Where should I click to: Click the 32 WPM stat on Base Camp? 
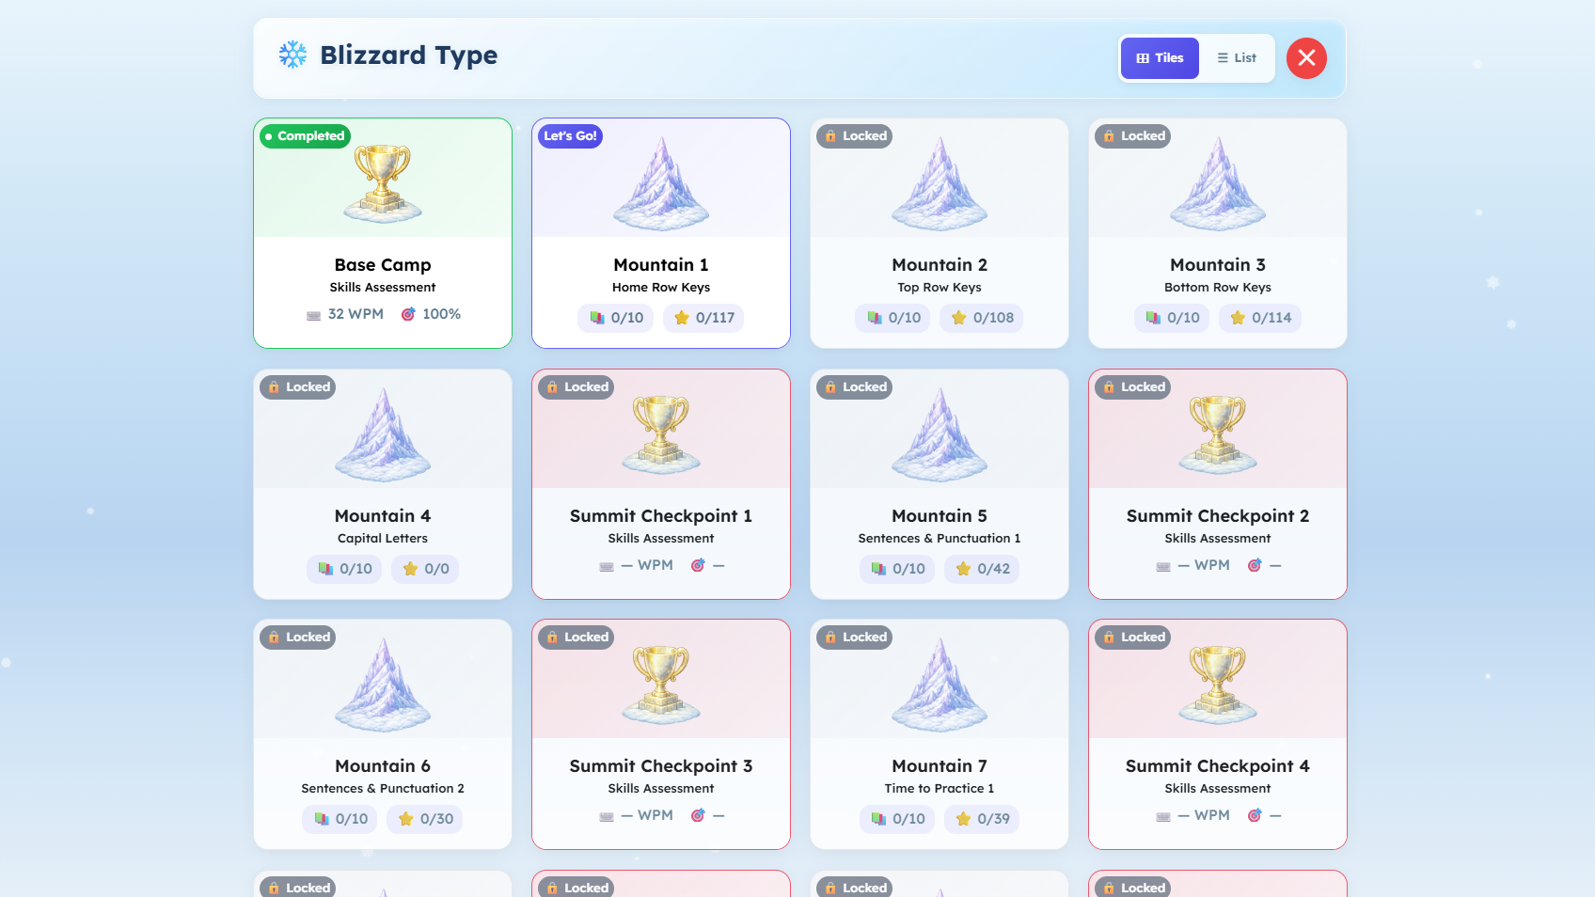(x=345, y=314)
